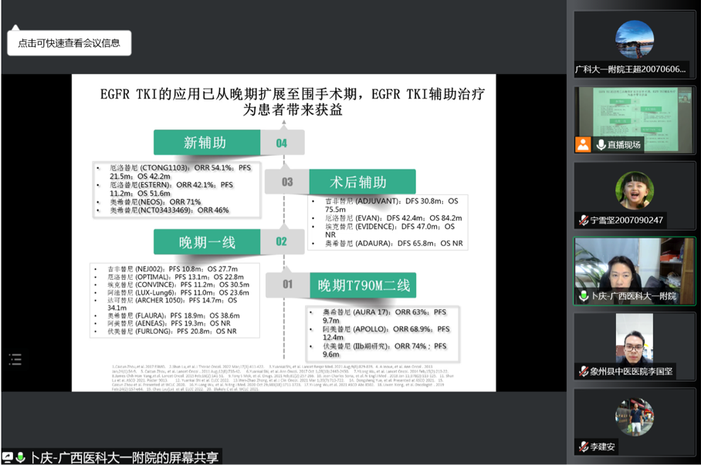Click the 卜庆 screen sharing name label
701x465 pixels.
[x=124, y=457]
